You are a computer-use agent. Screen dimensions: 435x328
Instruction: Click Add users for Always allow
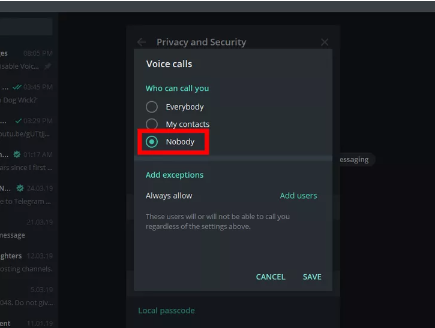[298, 196]
